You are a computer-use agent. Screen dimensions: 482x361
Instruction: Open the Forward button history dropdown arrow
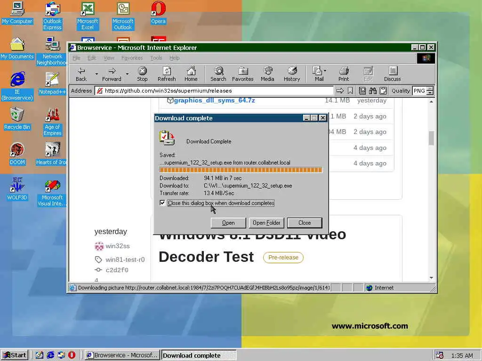coord(127,74)
